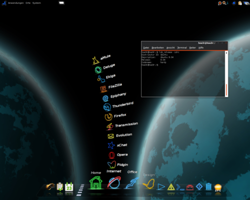Open the Terminal menu in terminal window
The width and height of the screenshot is (250, 200).
tap(182, 47)
